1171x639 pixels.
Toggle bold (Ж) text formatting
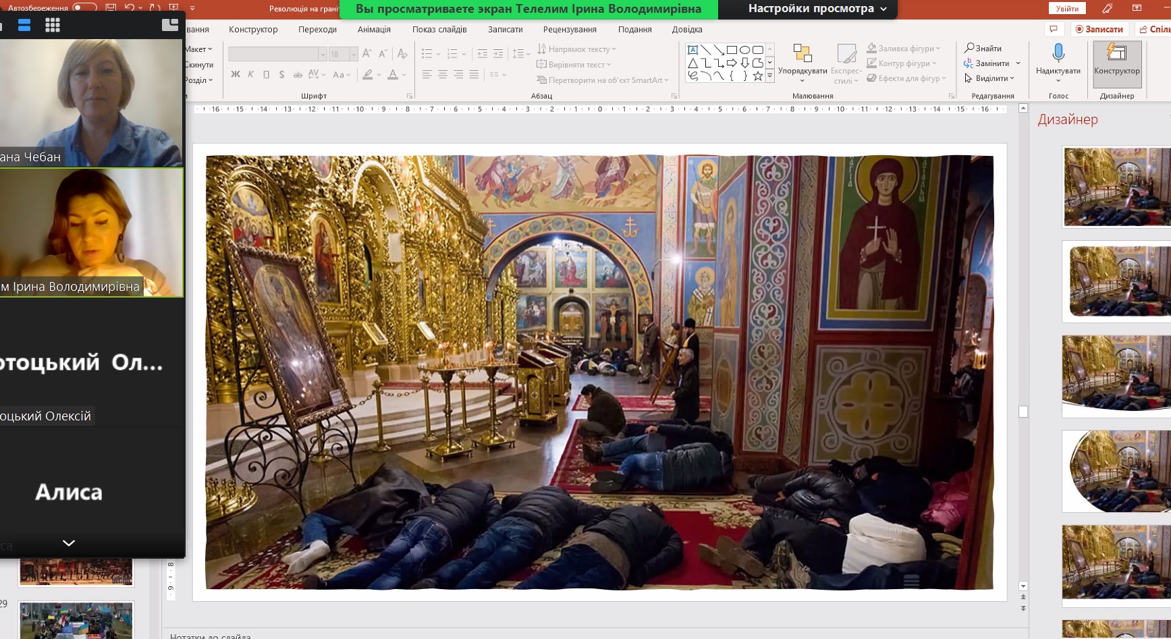tap(235, 74)
